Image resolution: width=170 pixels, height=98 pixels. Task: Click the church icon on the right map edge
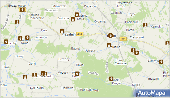coord(168,43)
